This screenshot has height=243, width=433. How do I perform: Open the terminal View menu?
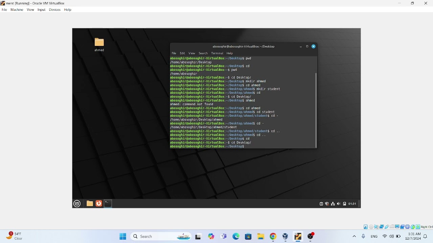pyautogui.click(x=192, y=53)
